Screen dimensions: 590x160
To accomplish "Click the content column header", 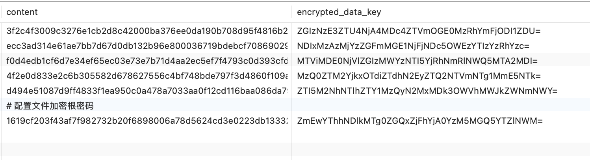I will click(22, 12).
